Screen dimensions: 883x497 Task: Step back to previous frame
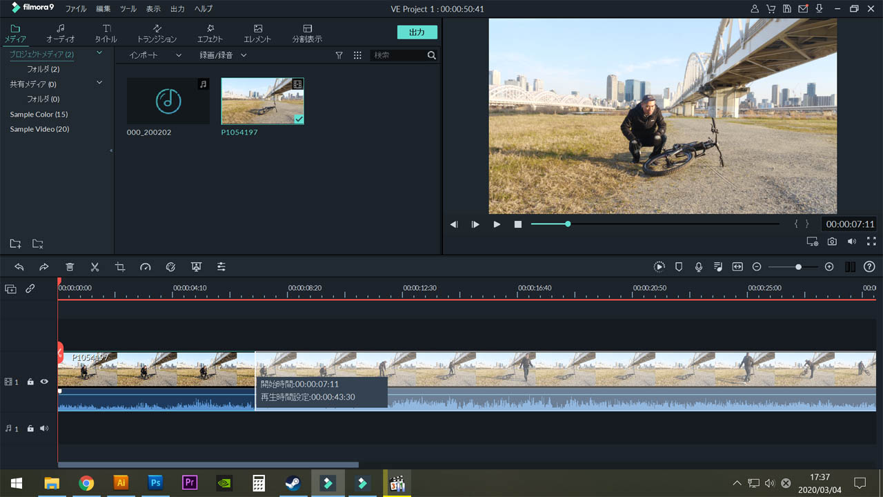click(454, 224)
